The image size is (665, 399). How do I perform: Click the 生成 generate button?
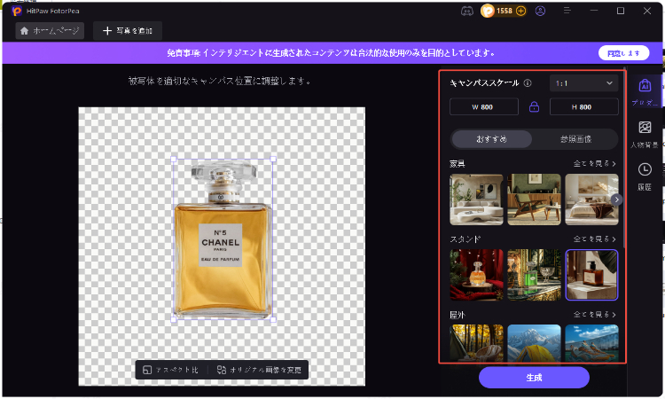[534, 378]
